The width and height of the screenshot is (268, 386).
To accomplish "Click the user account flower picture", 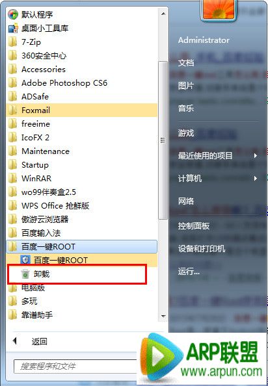I will pos(219,9).
